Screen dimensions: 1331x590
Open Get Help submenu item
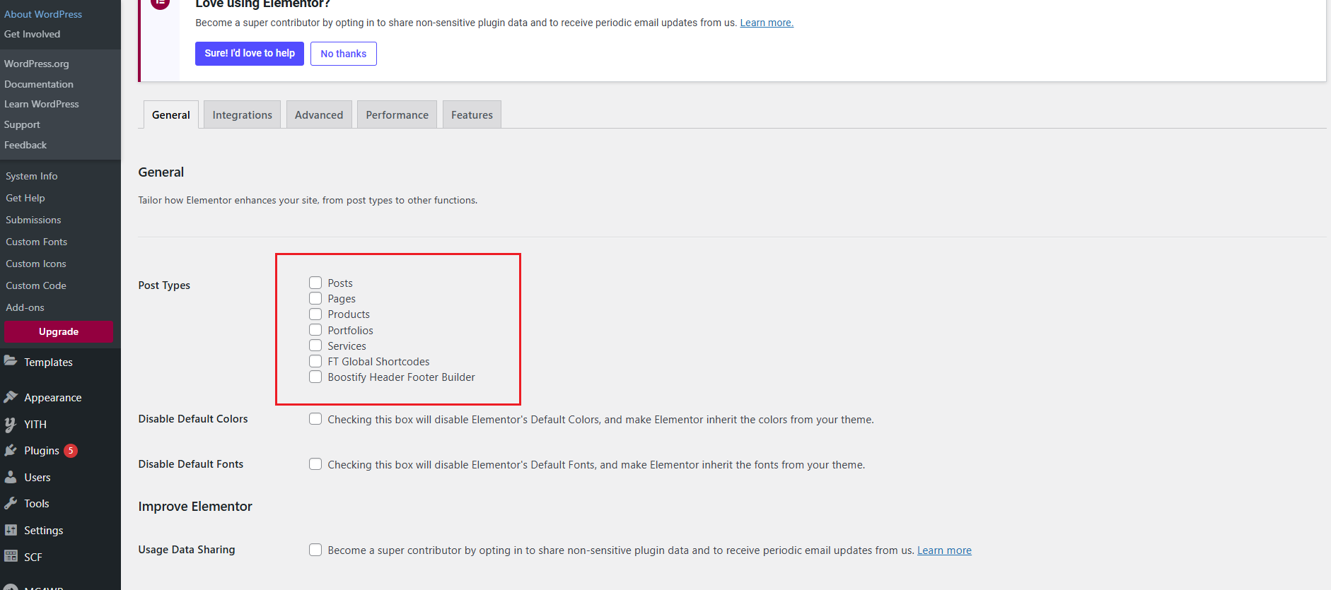[25, 198]
